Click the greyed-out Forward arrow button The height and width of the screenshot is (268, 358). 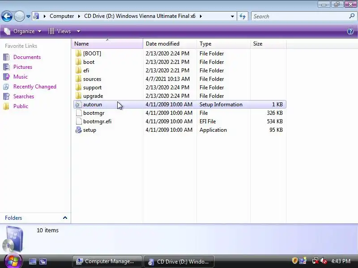(19, 17)
